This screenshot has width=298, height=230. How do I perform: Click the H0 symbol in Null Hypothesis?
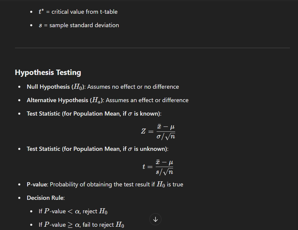pyautogui.click(x=78, y=87)
